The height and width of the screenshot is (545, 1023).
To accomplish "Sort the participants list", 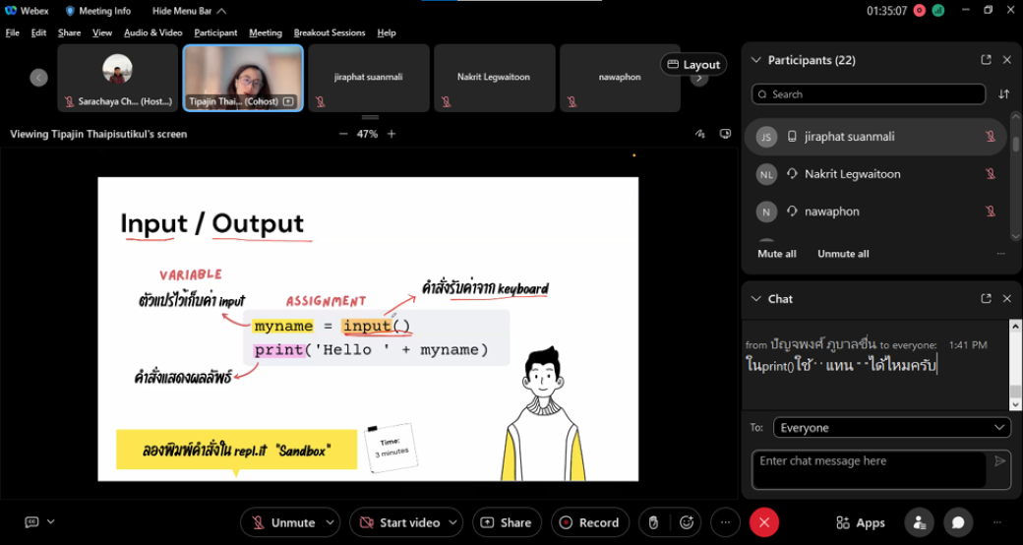I will coord(1003,94).
